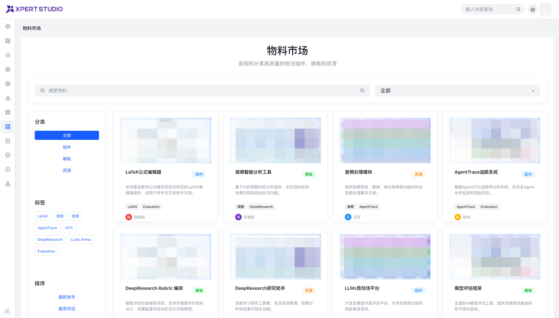Click the 音频 tag on 音频处理模块 card

pyautogui.click(x=350, y=207)
